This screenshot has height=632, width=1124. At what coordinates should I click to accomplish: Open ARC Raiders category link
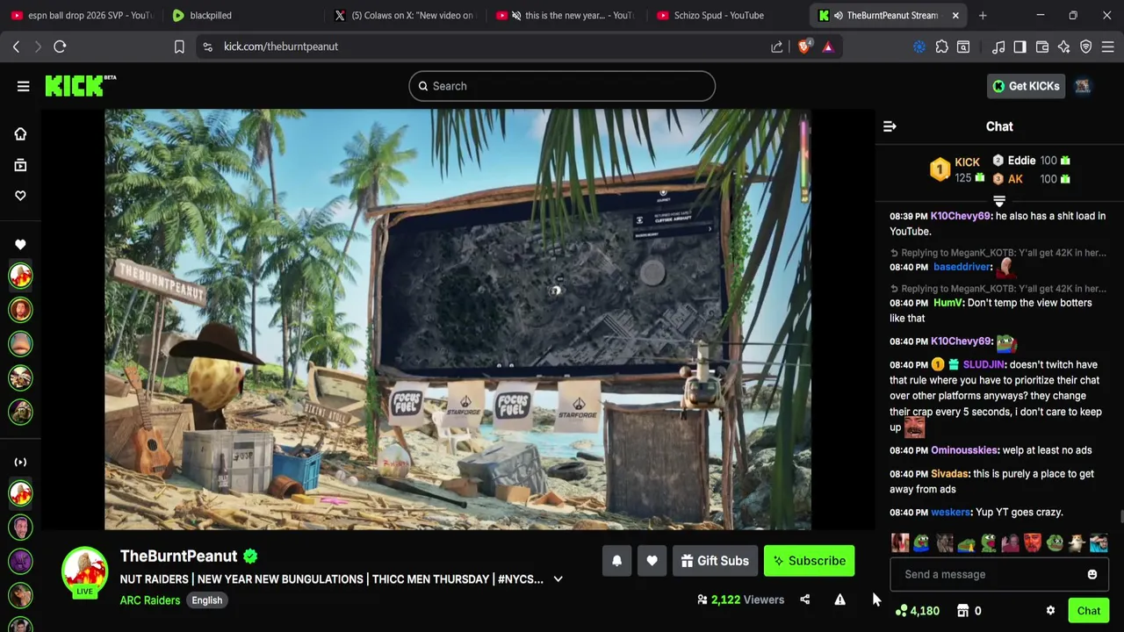point(150,600)
